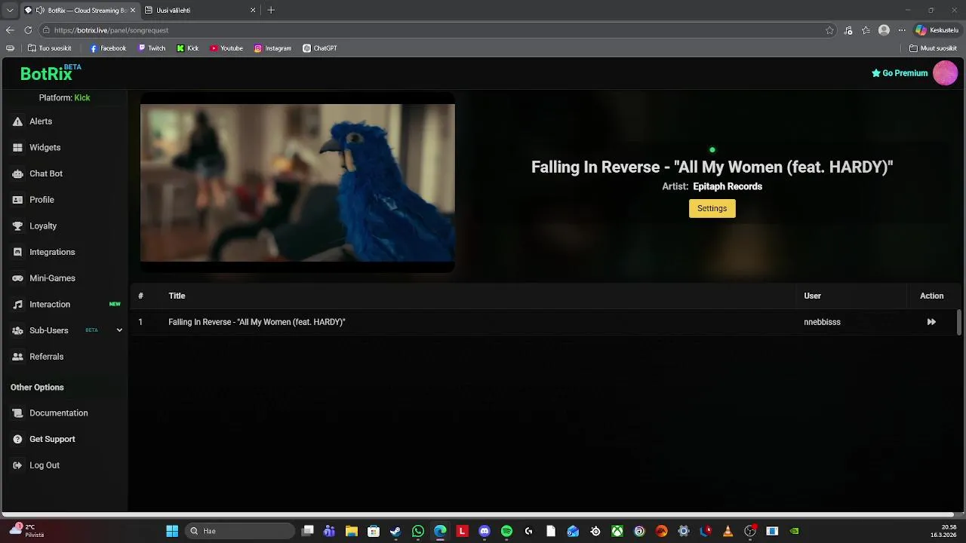Open the Keskustelu Copilot button
The image size is (966, 543).
click(x=937, y=30)
